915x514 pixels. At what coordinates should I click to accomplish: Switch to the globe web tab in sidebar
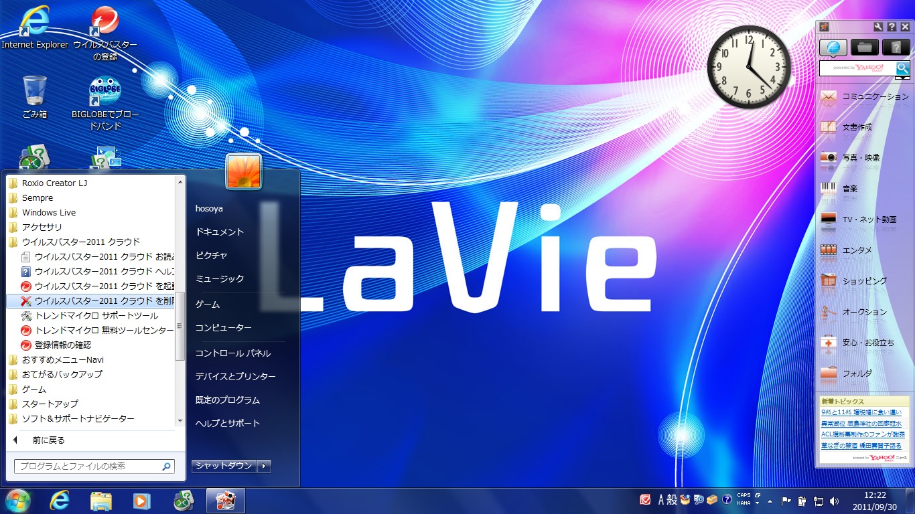833,47
